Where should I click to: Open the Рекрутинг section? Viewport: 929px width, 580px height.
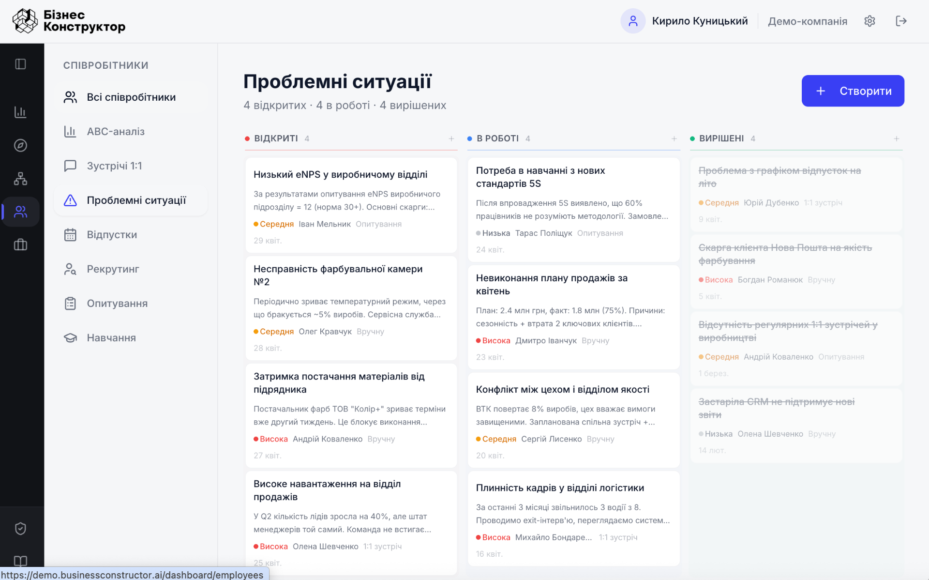131,269
